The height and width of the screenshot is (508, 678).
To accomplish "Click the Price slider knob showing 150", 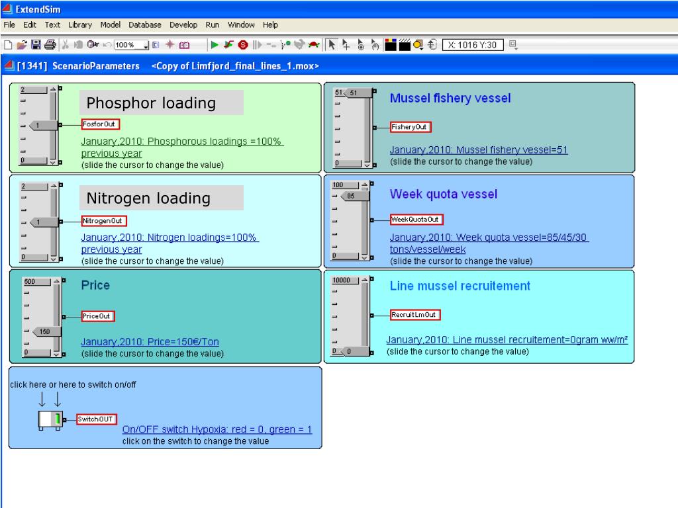I will coord(47,332).
